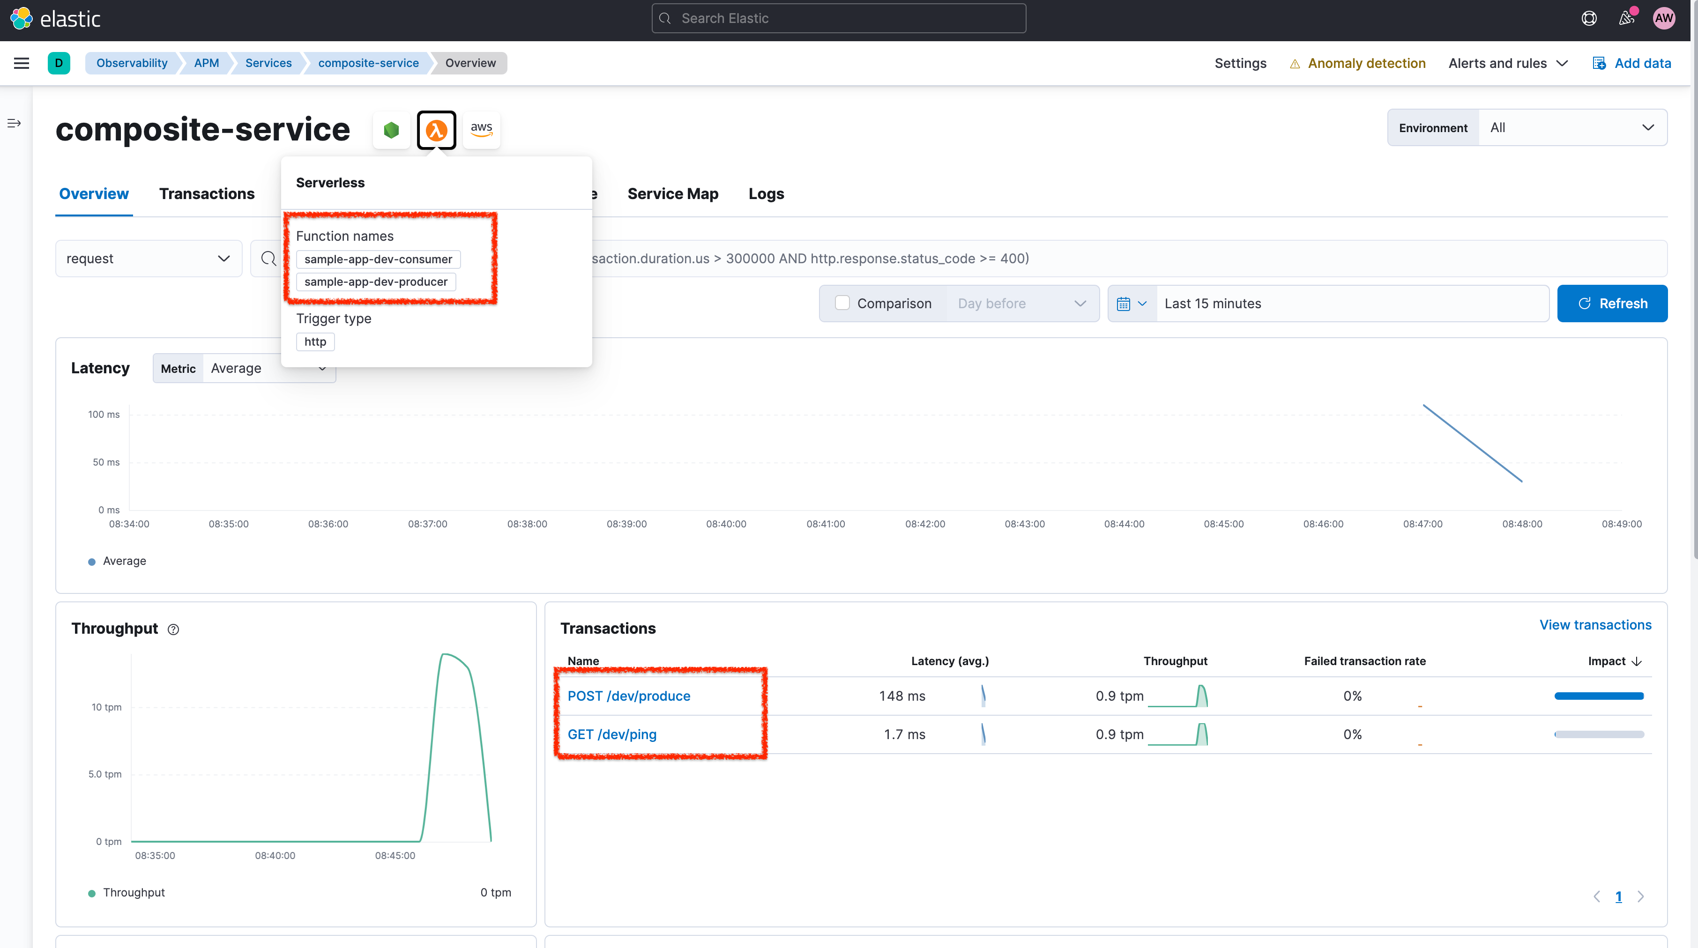Screen dimensions: 1698x948
Task: Toggle the Comparison checkbox
Action: [x=842, y=303]
